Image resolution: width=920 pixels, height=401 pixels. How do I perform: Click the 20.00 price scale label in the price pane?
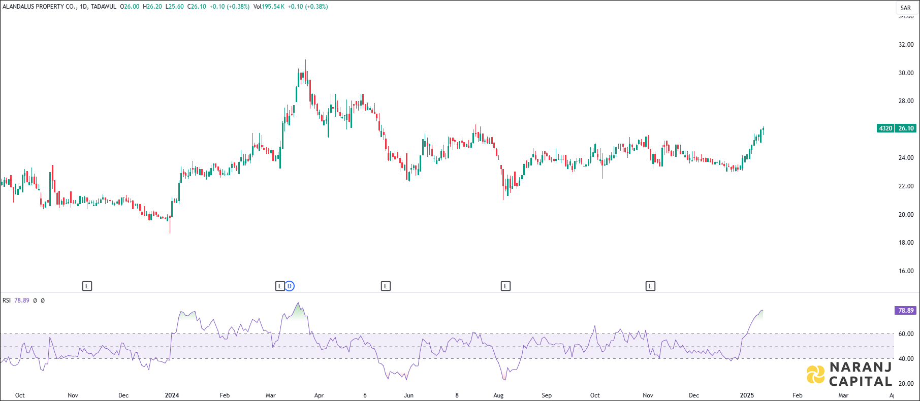(906, 215)
